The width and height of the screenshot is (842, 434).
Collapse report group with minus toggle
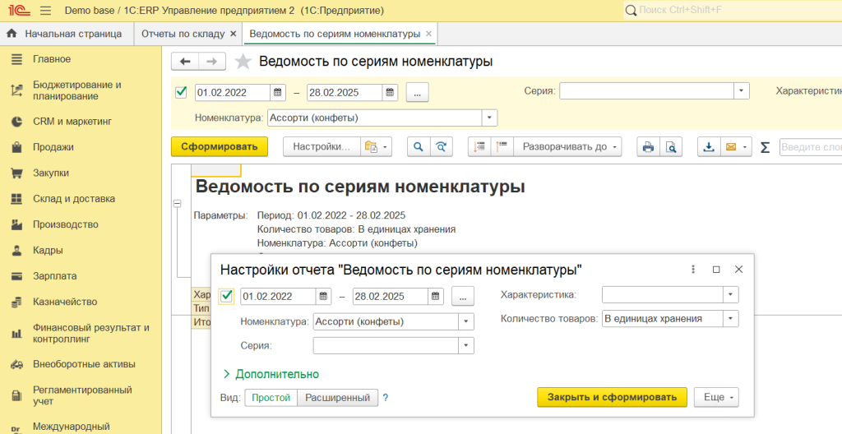point(178,204)
